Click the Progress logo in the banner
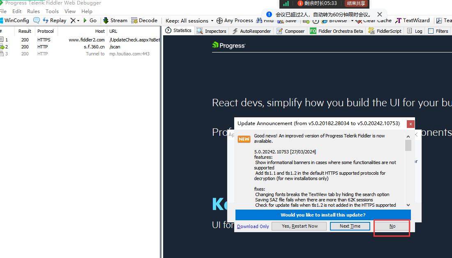 228,46
